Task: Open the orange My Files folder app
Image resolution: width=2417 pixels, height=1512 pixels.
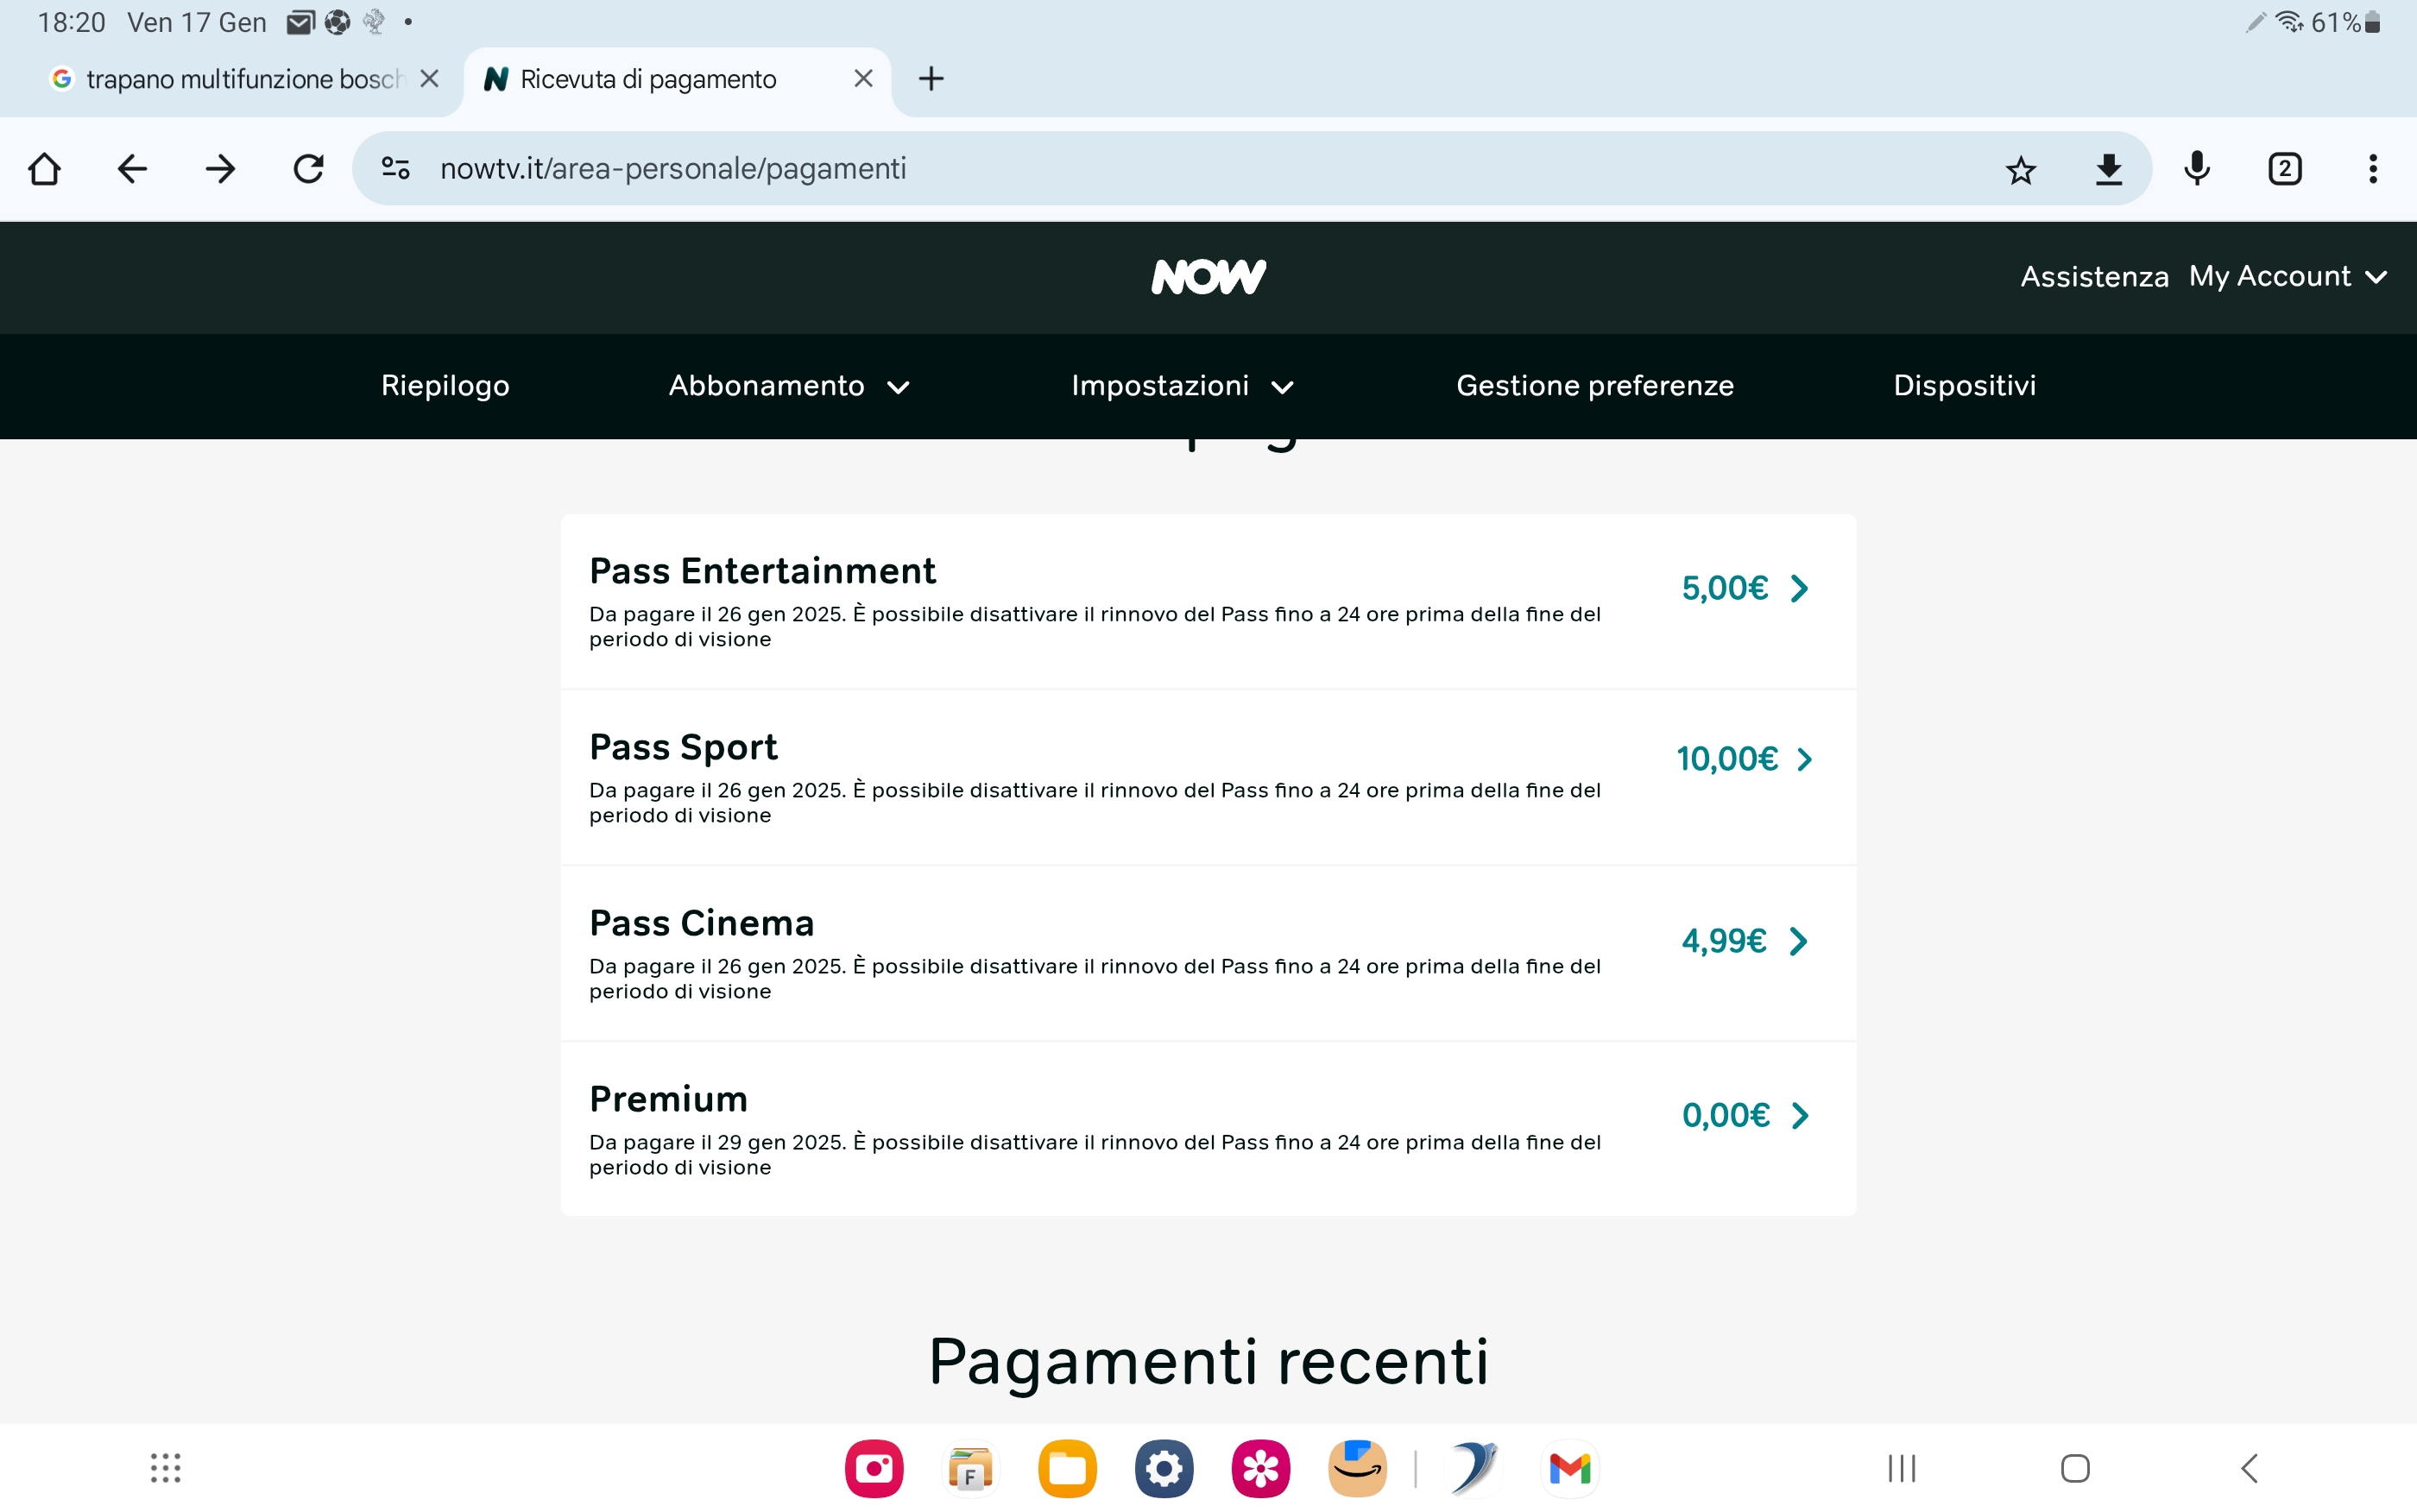Action: (x=1067, y=1468)
